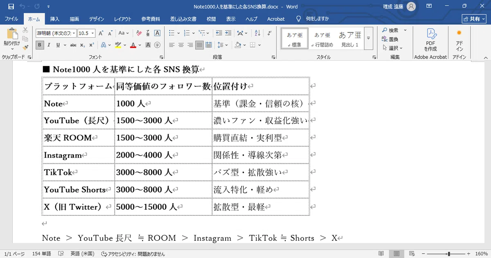Align text to the left
The height and width of the screenshot is (258, 491).
(172, 45)
